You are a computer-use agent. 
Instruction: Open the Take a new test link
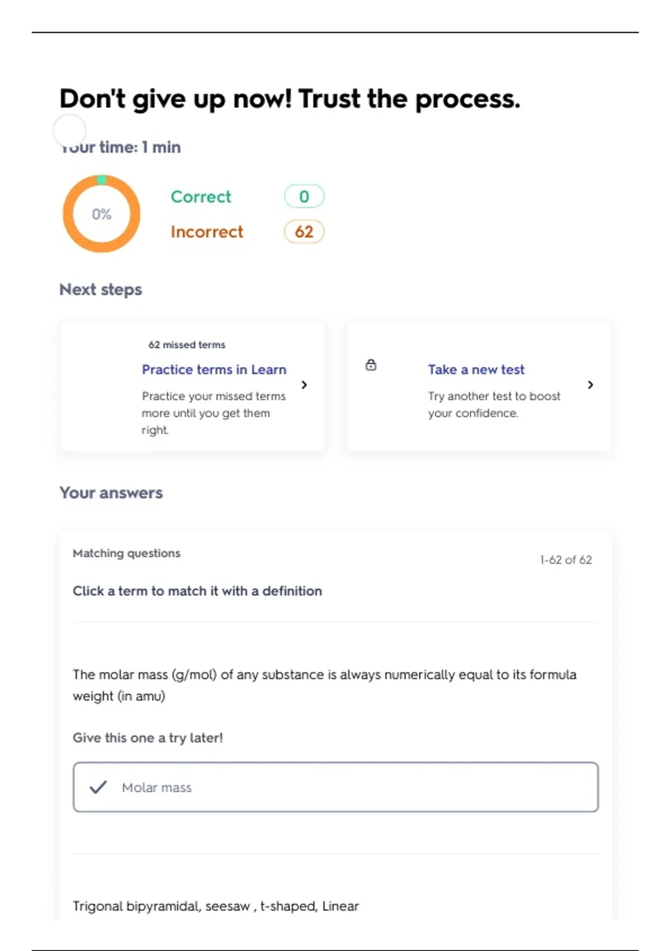click(476, 370)
